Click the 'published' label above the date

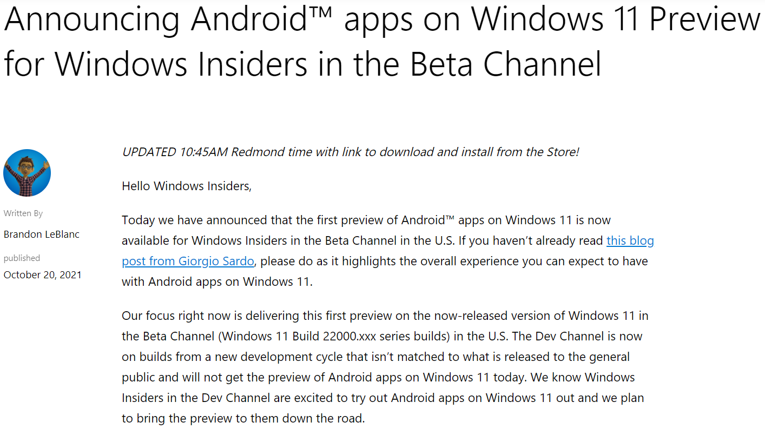[x=22, y=258]
